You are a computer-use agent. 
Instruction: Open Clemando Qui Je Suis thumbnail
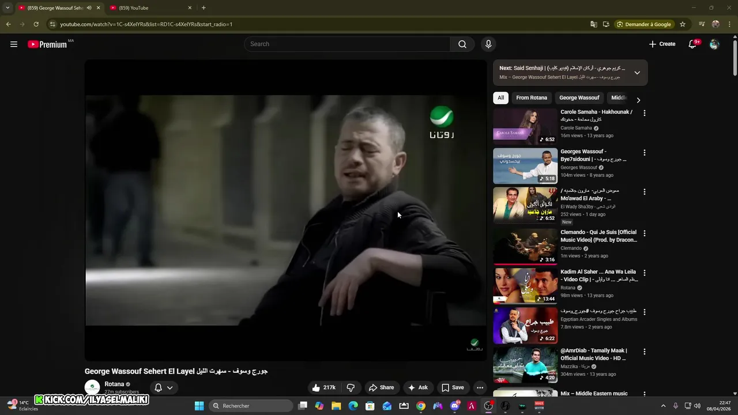525,247
